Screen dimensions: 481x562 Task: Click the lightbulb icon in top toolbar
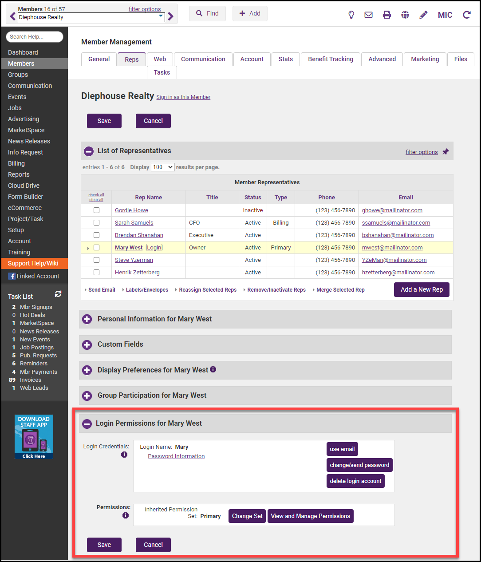pyautogui.click(x=351, y=15)
